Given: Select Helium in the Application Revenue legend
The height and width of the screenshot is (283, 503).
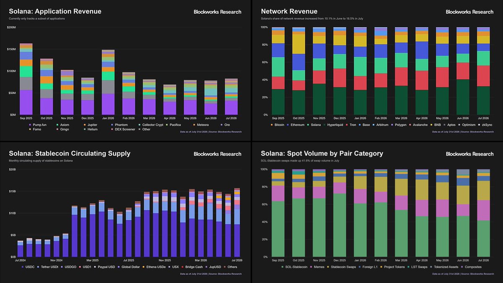Looking at the screenshot, I should [x=90, y=129].
